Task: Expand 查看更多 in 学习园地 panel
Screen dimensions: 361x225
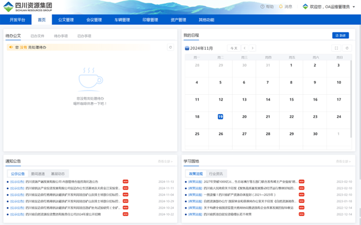Action: point(344,161)
